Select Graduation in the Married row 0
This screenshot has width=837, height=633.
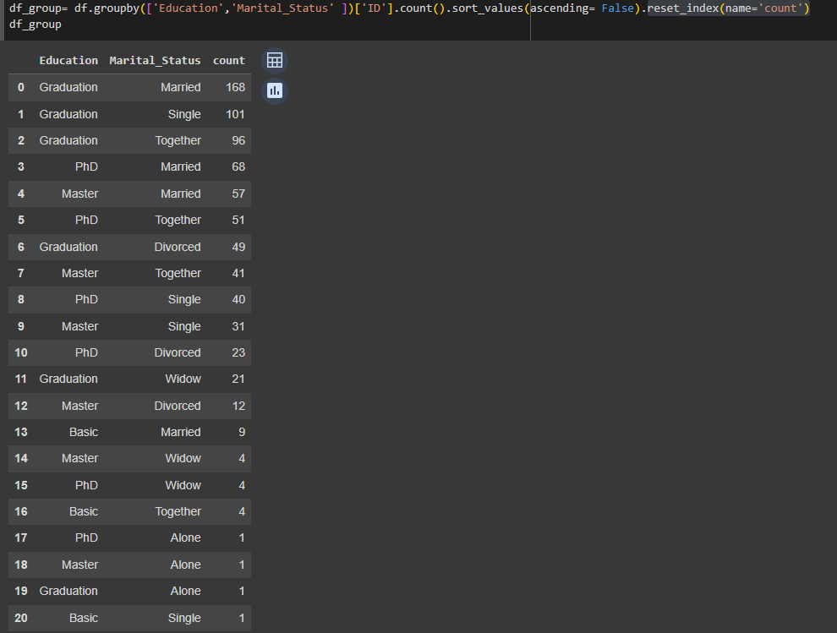pyautogui.click(x=68, y=87)
